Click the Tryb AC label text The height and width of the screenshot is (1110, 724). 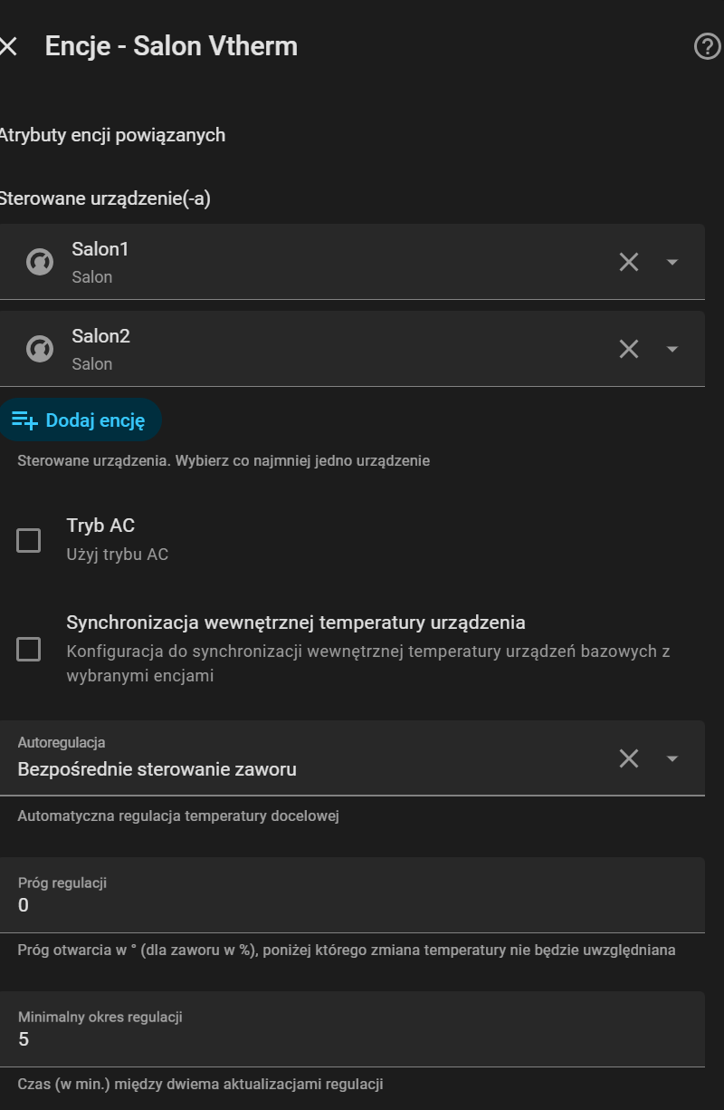[100, 526]
